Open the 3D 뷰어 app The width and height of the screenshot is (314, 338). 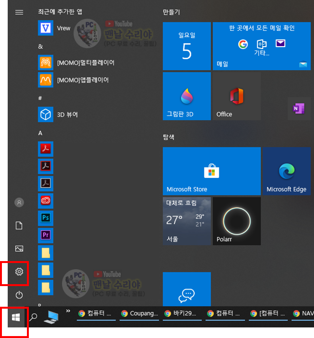tap(58, 114)
